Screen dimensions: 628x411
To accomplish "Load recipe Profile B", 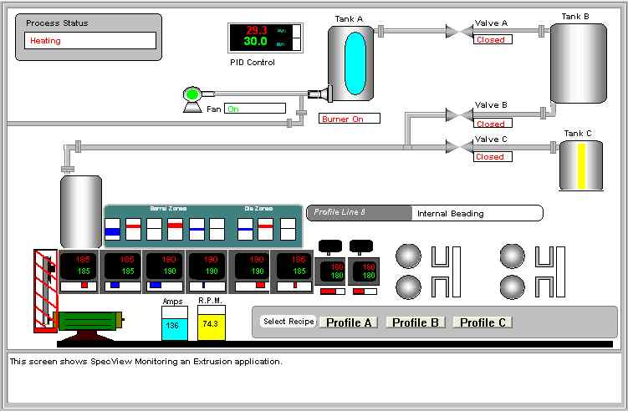I will (416, 322).
